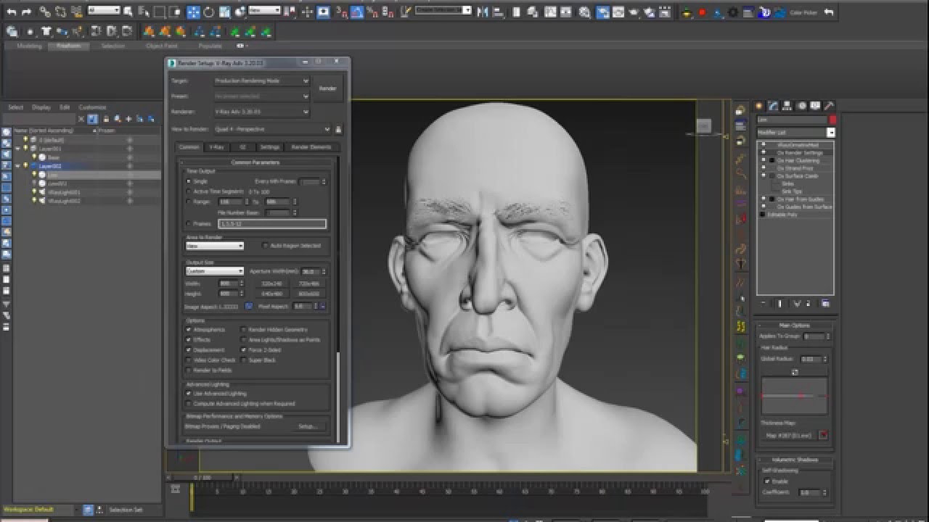Enable Render Hidden Geometry checkbox

243,330
